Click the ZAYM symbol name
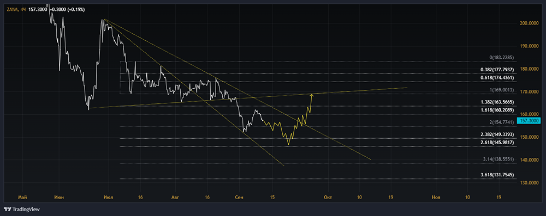 tap(13, 10)
